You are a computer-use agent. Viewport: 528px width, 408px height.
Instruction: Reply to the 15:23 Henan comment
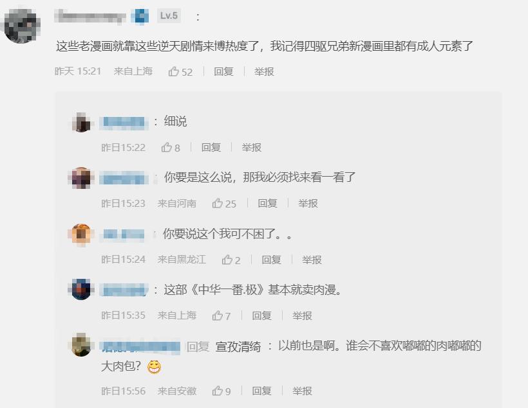267,203
